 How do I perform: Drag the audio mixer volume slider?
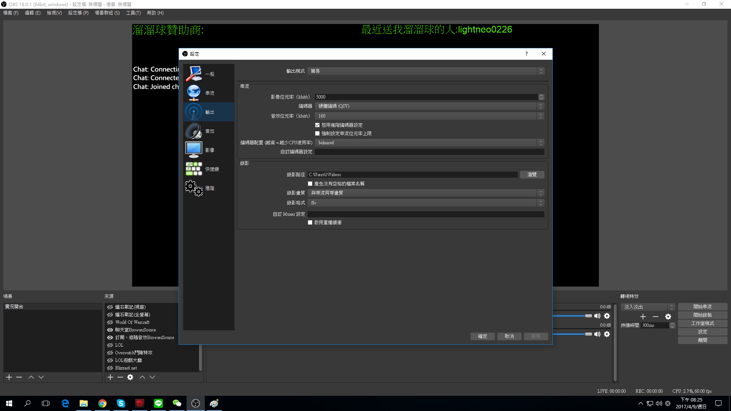point(588,315)
